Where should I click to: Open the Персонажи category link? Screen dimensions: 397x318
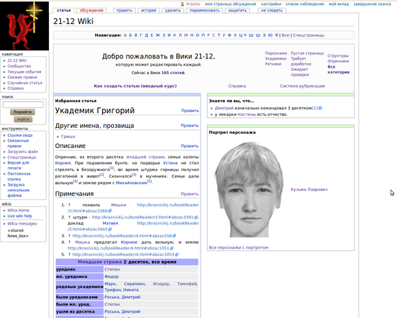coord(276,53)
